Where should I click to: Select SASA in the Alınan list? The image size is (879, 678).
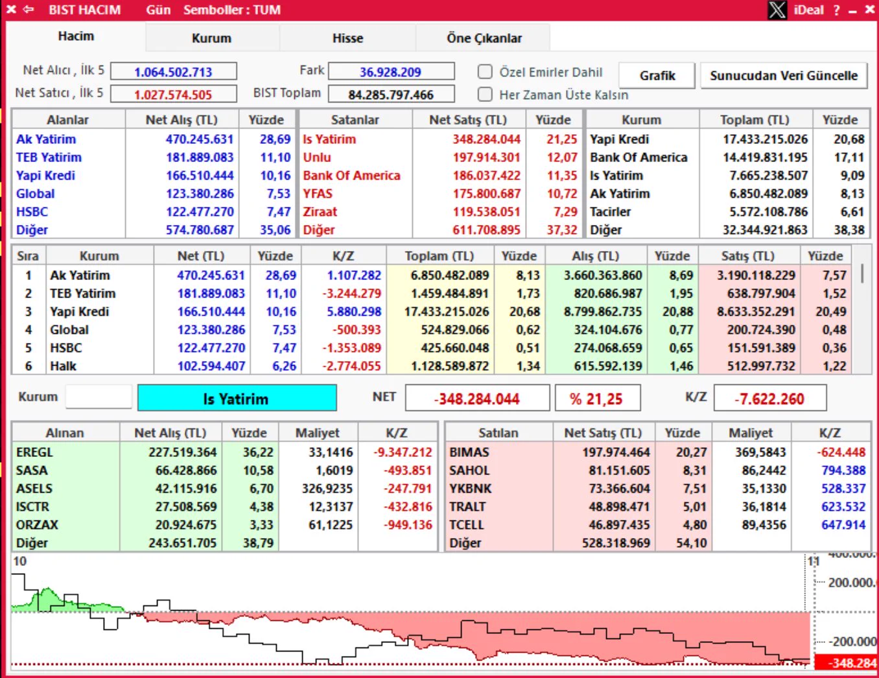coord(32,471)
